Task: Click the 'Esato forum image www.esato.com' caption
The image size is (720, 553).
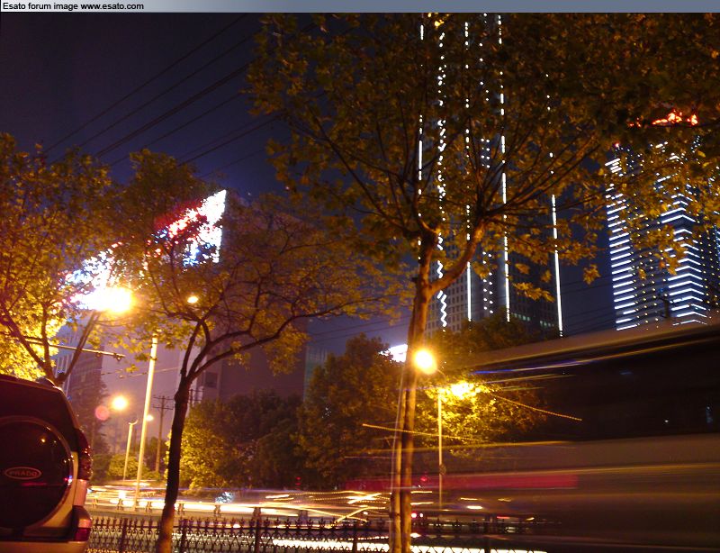Action: coord(73,6)
